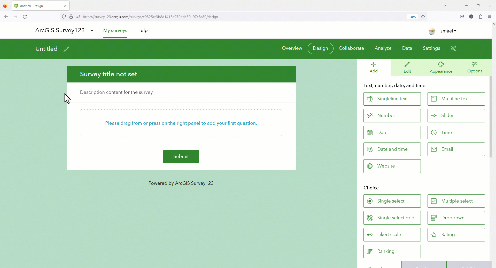The width and height of the screenshot is (496, 268).
Task: Open the browser extensions icon
Action: point(481,17)
